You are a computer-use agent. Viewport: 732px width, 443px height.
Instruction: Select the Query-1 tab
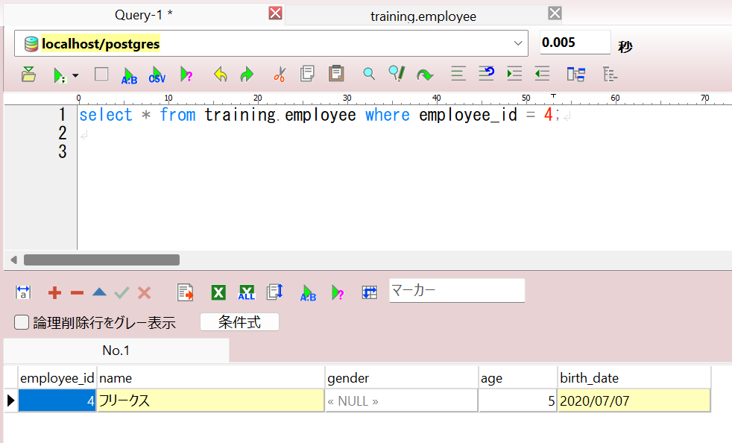pos(144,15)
